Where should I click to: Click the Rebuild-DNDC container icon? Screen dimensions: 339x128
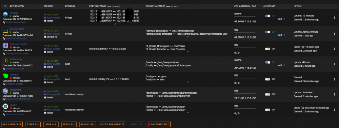[x=5, y=30]
